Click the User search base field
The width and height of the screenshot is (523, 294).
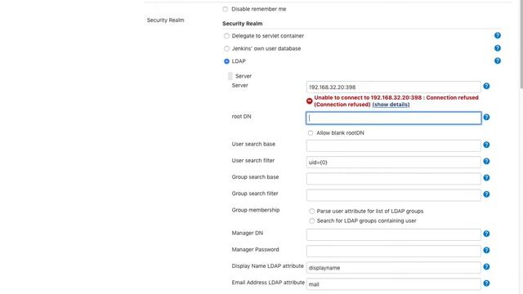[x=393, y=145]
